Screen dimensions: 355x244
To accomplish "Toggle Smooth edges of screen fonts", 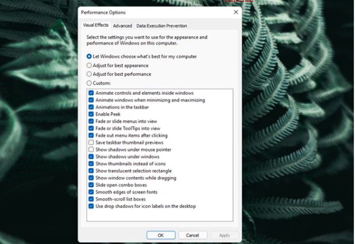I will point(91,192).
